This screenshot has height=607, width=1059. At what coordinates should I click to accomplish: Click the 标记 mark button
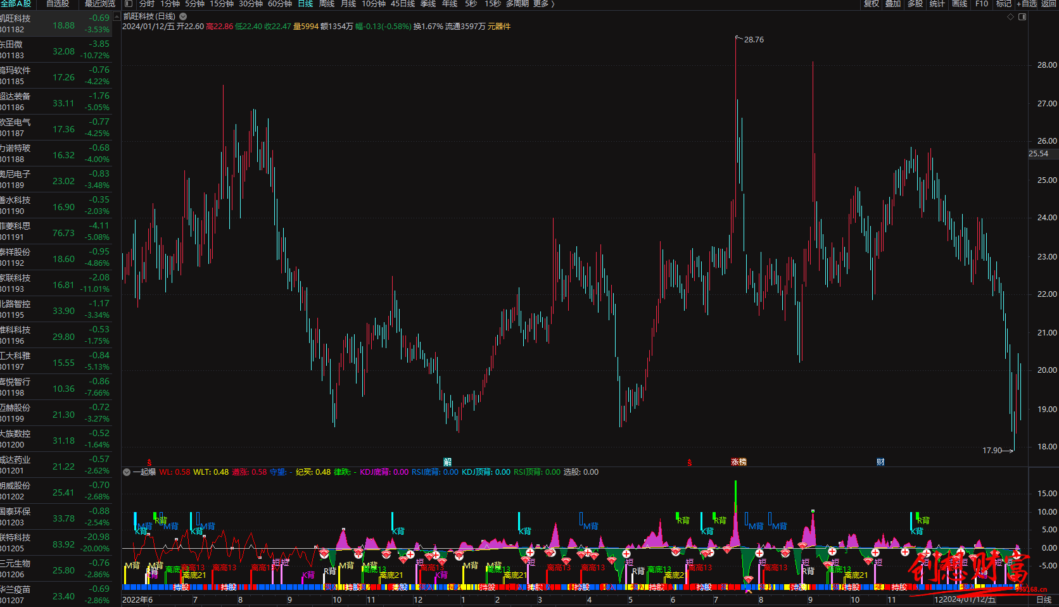pyautogui.click(x=1004, y=4)
